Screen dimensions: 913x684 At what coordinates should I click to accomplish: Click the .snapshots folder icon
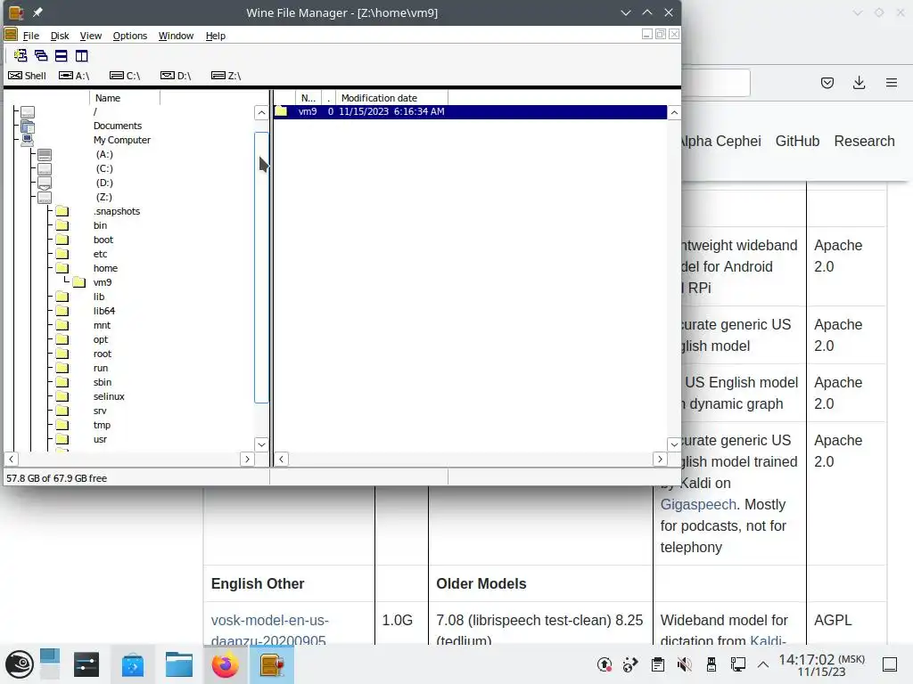tap(62, 211)
